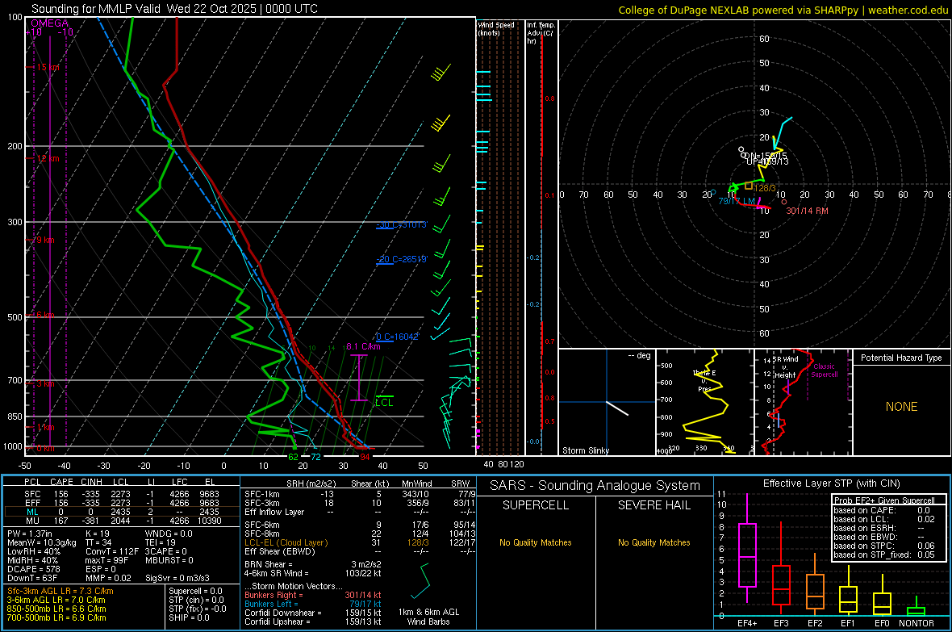Viewport: 952px width, 632px height.
Task: Select the EFF parcel row
Action: 122,503
